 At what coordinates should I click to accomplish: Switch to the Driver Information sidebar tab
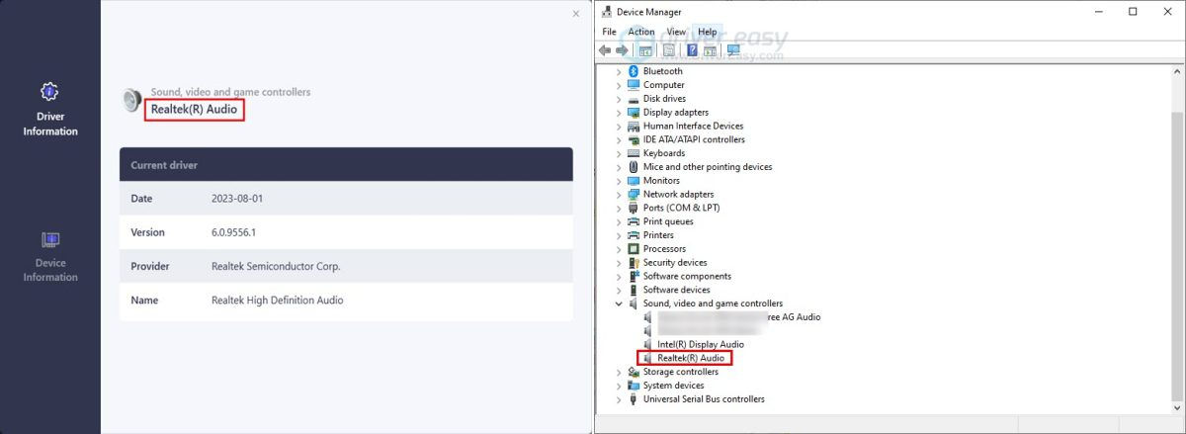[50, 110]
